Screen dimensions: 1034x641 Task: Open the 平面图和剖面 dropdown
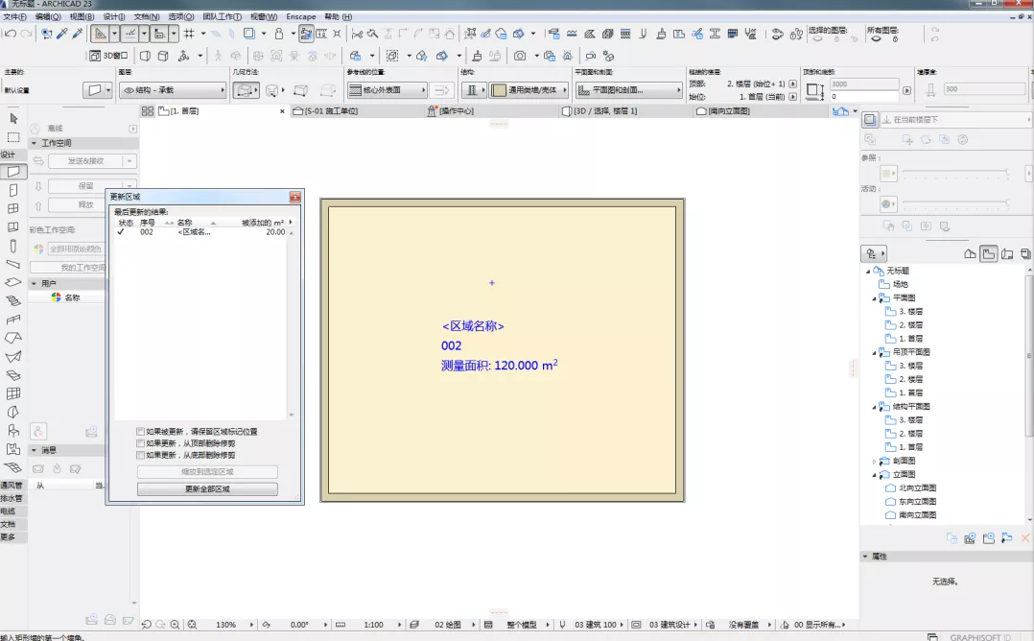tap(629, 89)
